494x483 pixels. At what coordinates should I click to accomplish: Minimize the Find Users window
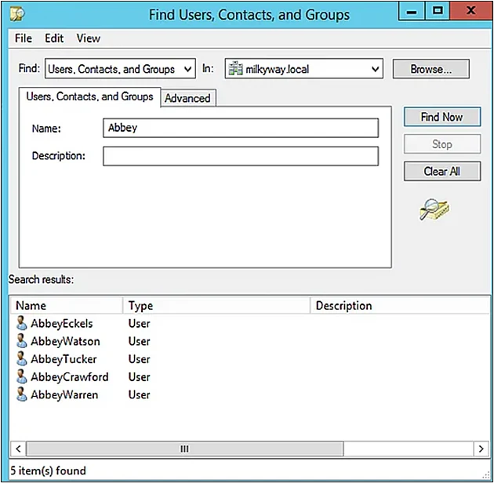tap(412, 11)
